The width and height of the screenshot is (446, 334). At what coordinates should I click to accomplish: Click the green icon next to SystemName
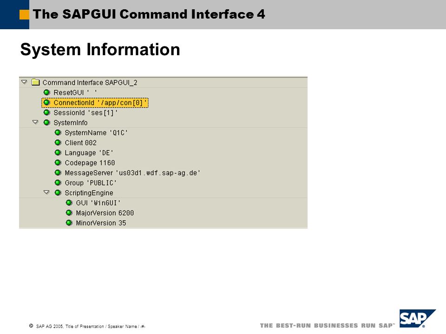[58, 133]
